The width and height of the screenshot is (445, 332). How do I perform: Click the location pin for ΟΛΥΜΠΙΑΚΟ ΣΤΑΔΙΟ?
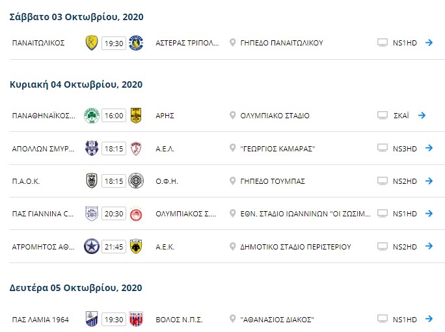(x=233, y=116)
